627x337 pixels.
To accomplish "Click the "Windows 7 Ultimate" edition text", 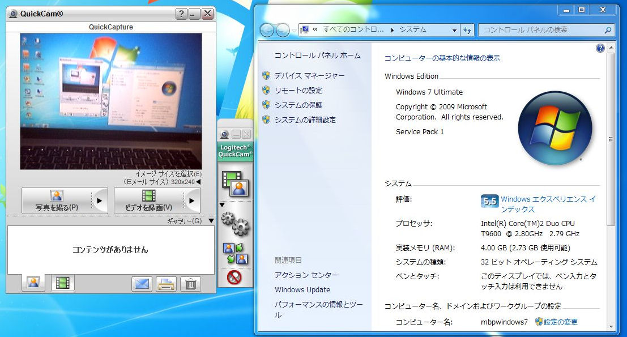I will (429, 92).
